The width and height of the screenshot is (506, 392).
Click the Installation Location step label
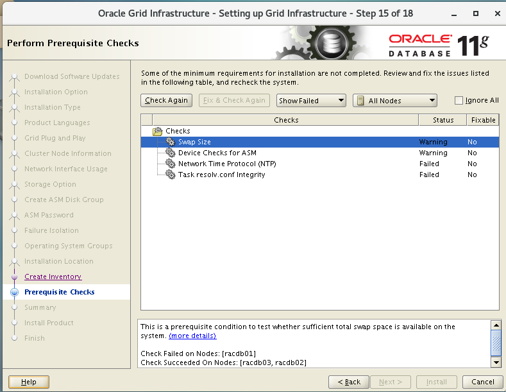59,261
